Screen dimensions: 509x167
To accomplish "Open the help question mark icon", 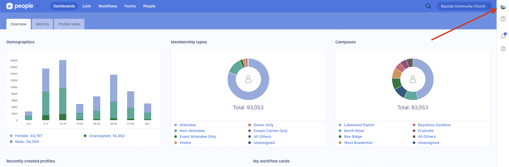I will point(503,19).
